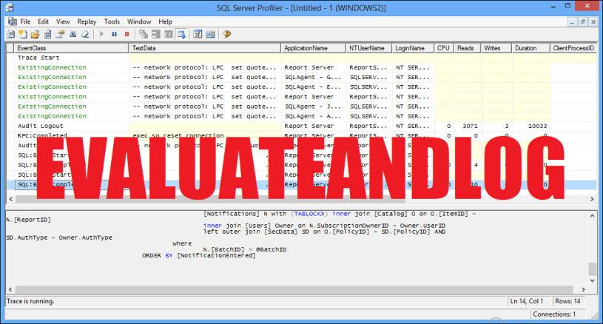Open trace Properties from the toolbar
This screenshot has height=324, width=603.
coord(61,34)
